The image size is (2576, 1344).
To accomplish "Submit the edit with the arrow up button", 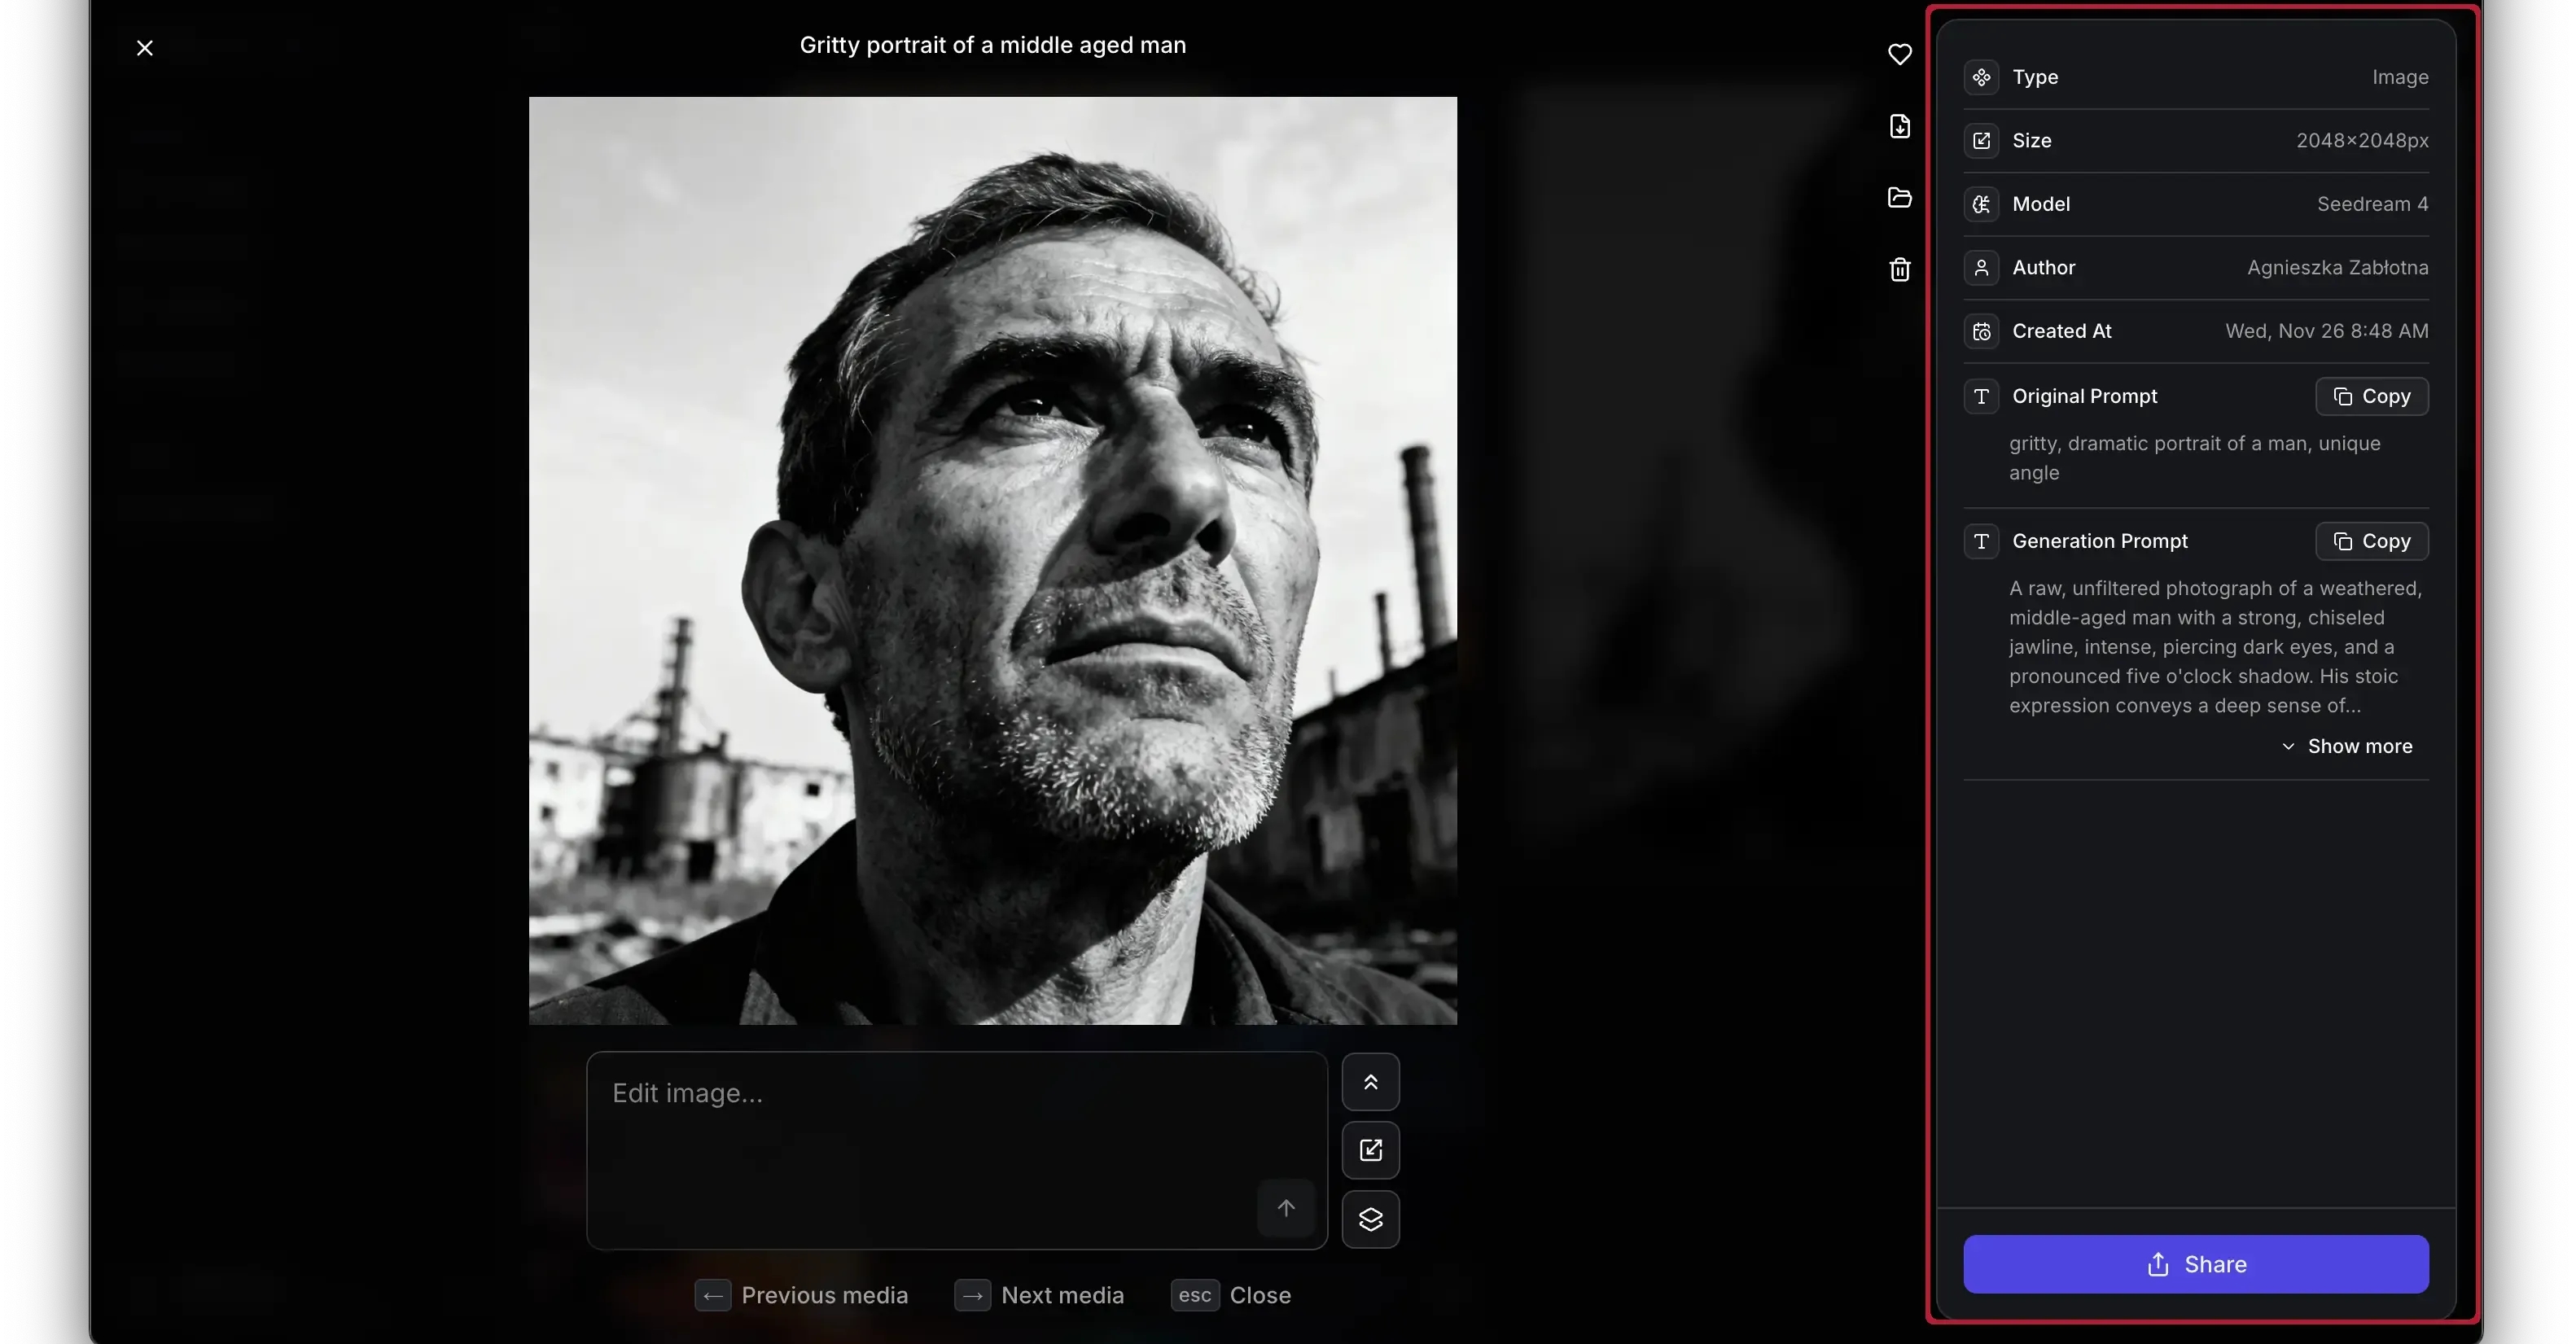I will coord(1285,1208).
